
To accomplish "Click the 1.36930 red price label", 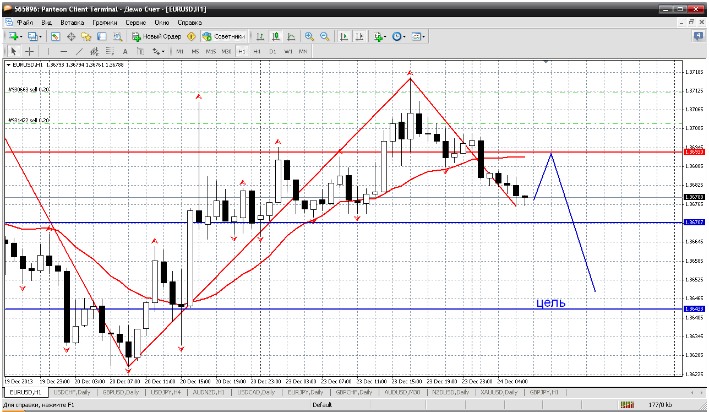I will pos(694,151).
